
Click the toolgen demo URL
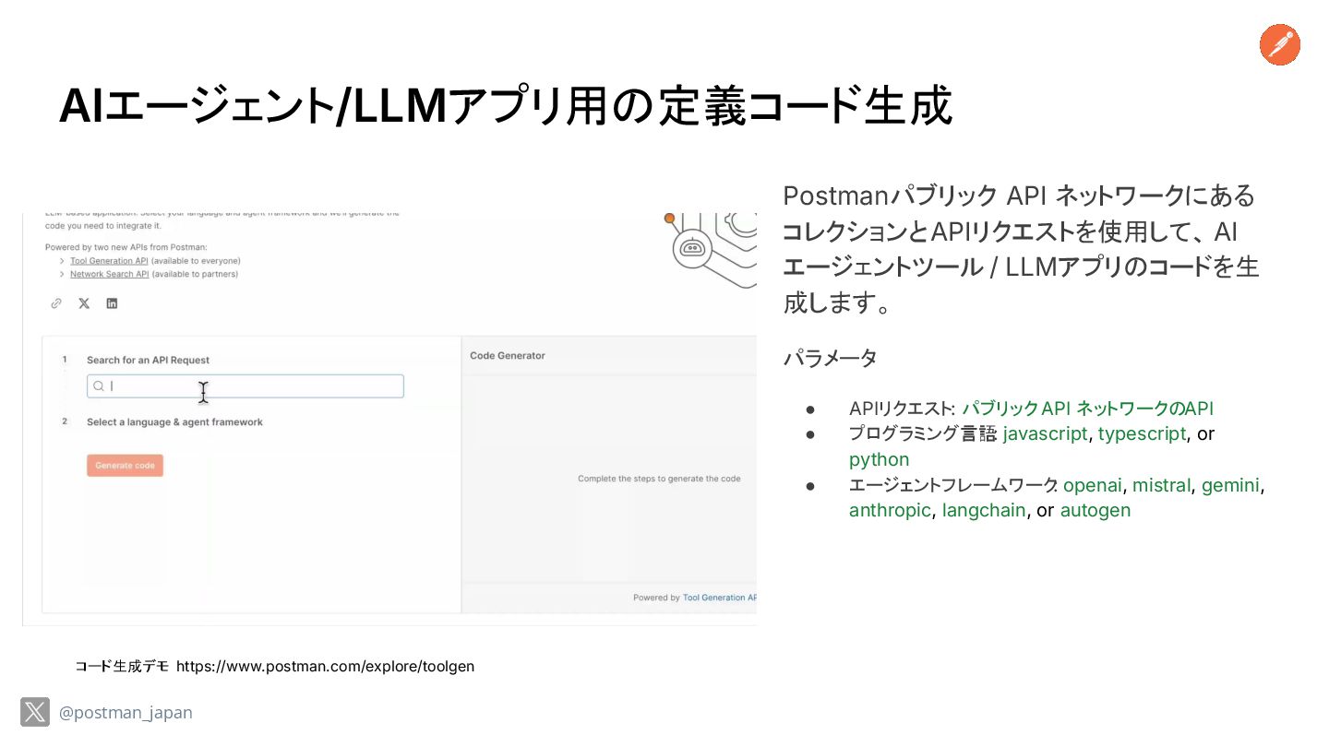325,666
